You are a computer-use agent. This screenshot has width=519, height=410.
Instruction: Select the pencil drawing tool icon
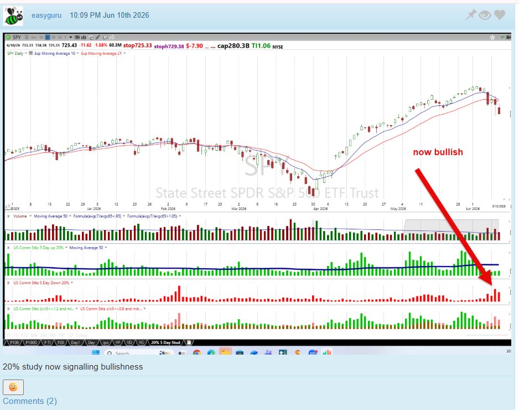point(97,37)
